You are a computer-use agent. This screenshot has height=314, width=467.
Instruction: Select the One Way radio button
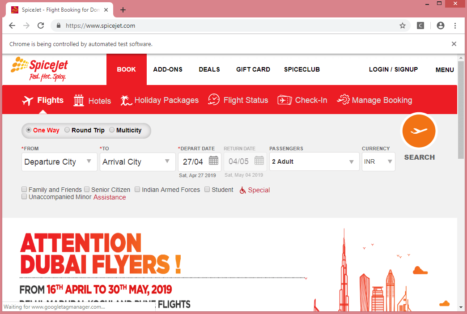pyautogui.click(x=29, y=130)
